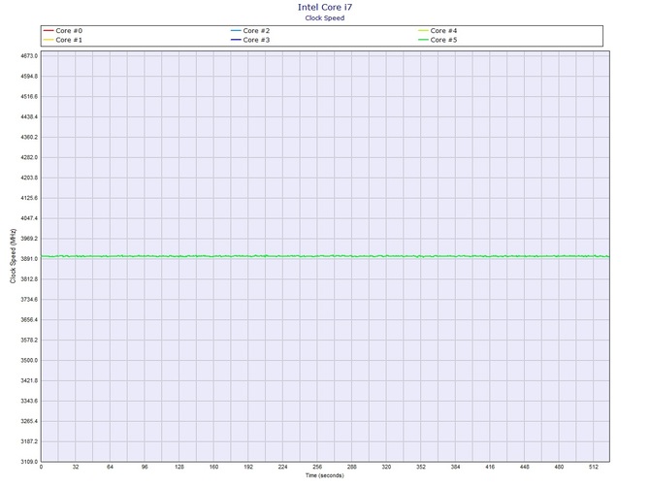This screenshot has height=487, width=650.
Task: Click the 3109.0 y-axis value
Action: tap(29, 462)
